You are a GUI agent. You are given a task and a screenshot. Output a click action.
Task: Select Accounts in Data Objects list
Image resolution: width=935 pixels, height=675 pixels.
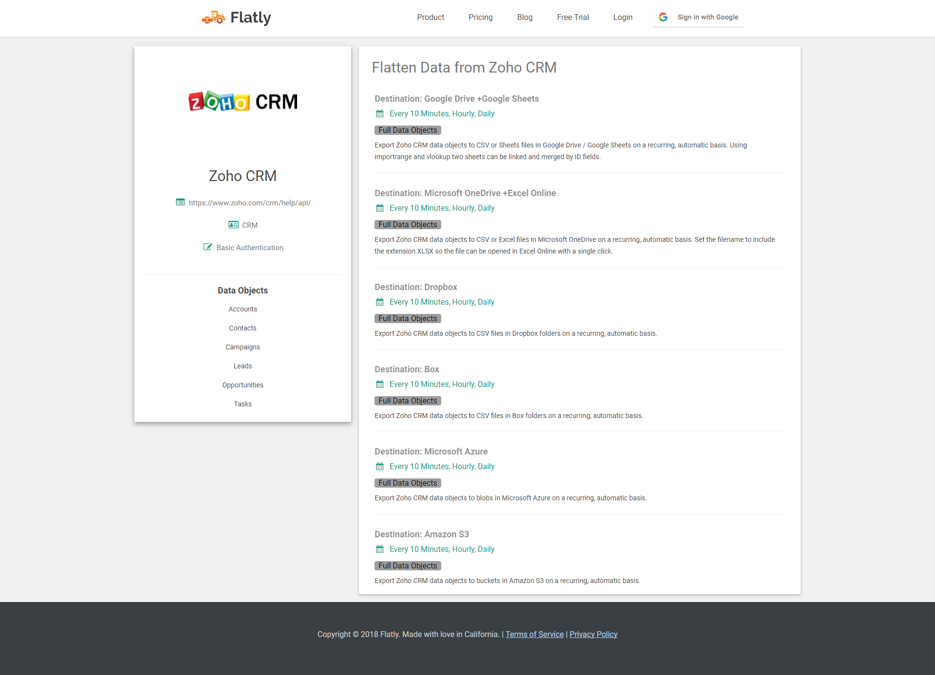[243, 309]
